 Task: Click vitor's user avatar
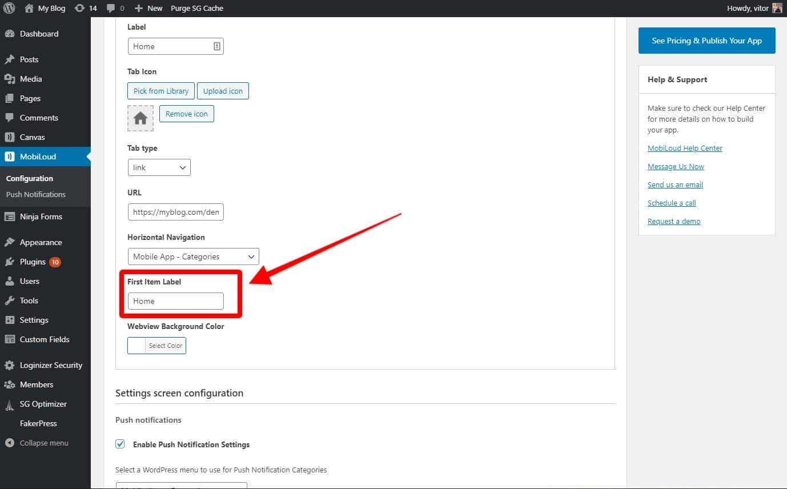coord(777,8)
